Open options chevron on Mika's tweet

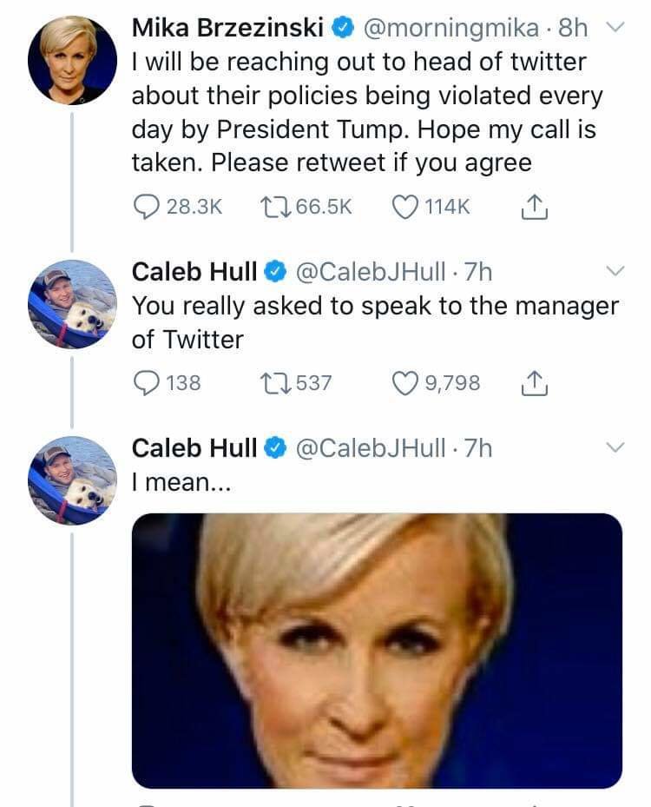615,29
